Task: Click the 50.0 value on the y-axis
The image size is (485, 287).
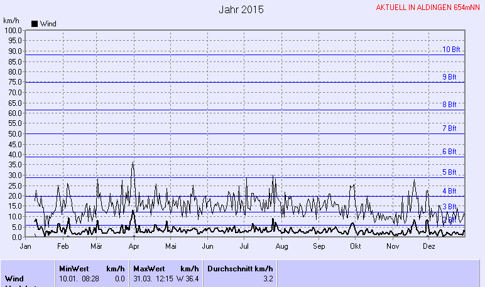Action: tap(14, 134)
